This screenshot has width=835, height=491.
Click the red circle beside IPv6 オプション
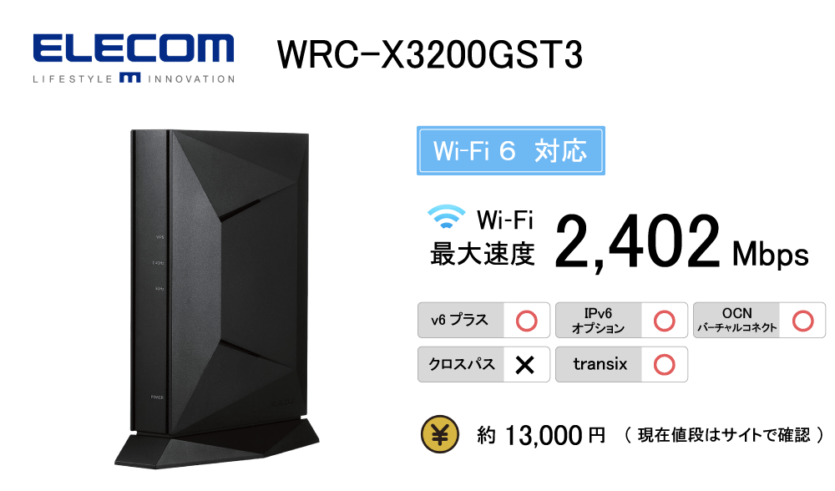[x=664, y=321]
